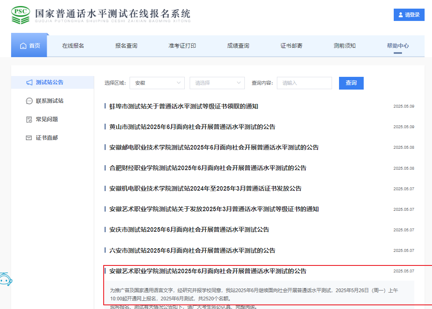Click the blue 查询 button
The image size is (432, 309).
coord(351,83)
